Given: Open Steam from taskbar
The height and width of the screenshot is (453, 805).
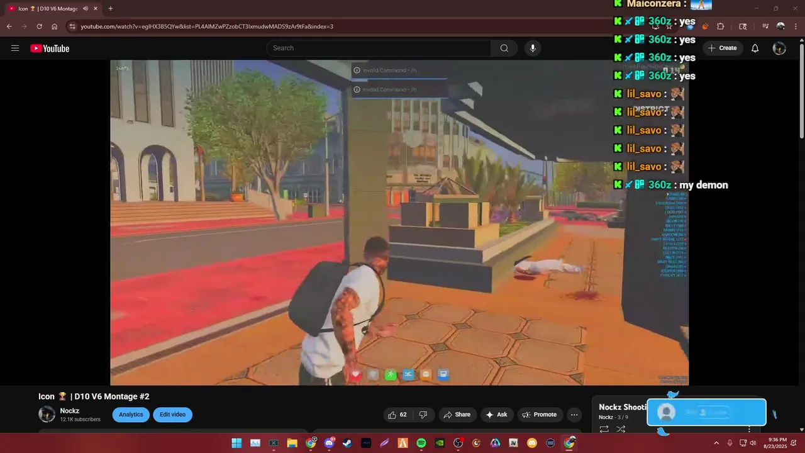Looking at the screenshot, I should coord(347,444).
